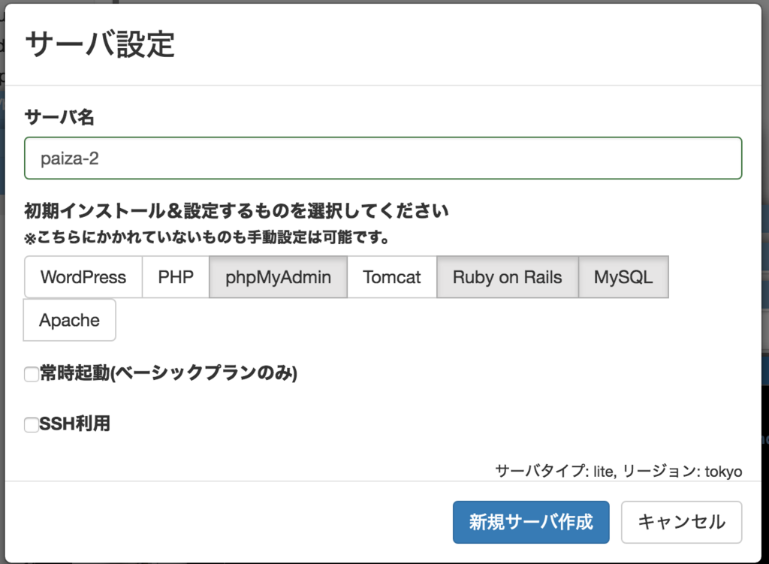Image resolution: width=769 pixels, height=564 pixels.
Task: Enable the SSH利用 checkbox
Action: (32, 425)
